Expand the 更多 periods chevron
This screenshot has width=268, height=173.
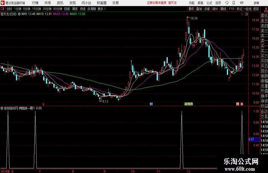click(105, 9)
